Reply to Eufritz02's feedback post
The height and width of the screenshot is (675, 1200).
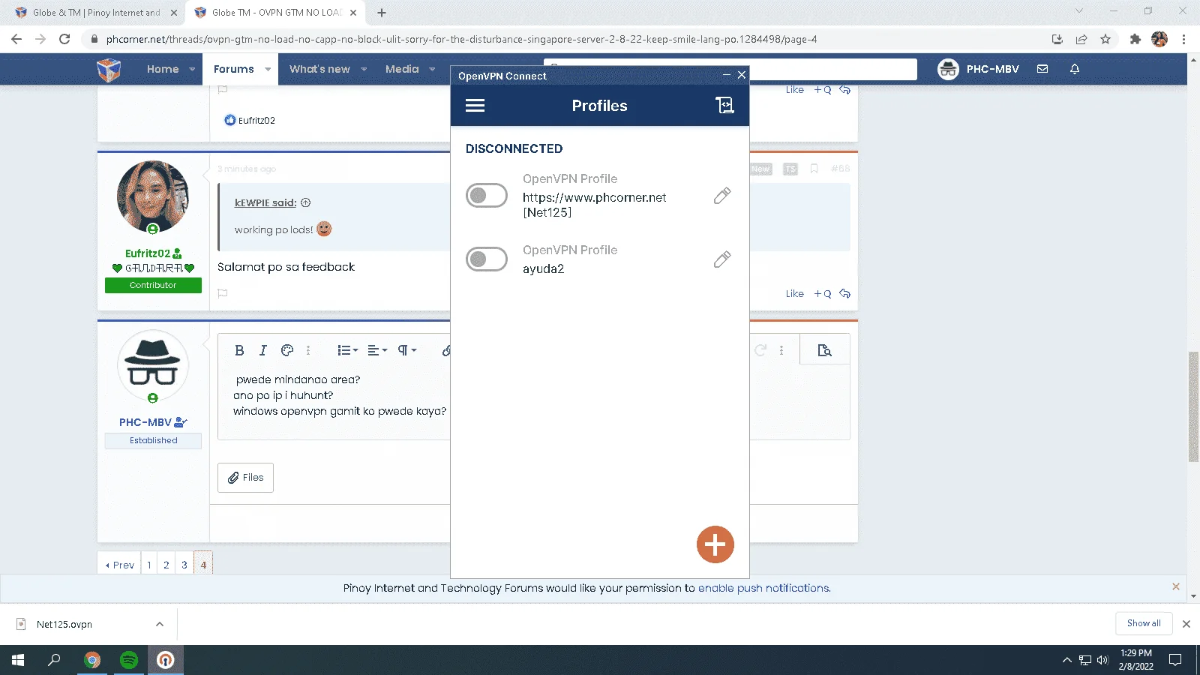tap(845, 294)
